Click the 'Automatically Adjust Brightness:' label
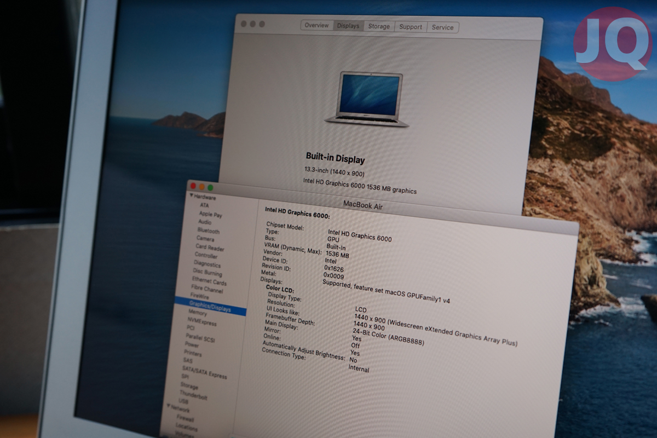 point(304,349)
